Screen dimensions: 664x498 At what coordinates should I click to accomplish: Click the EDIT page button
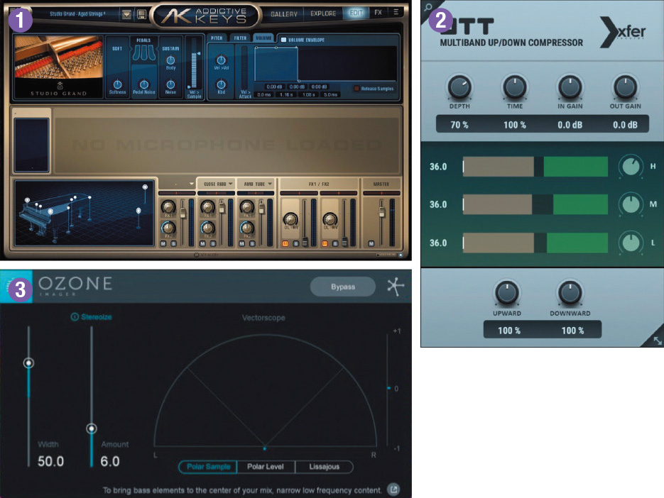[356, 13]
